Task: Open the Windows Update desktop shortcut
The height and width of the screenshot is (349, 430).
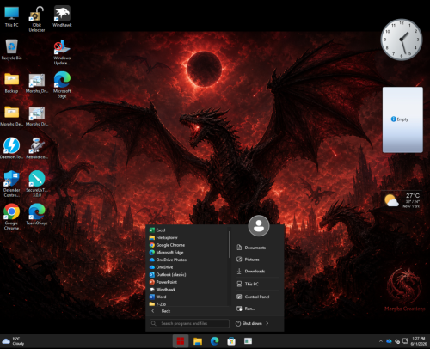Action: [62, 52]
